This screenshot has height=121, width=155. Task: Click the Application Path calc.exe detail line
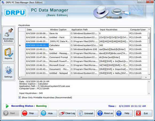44,86
